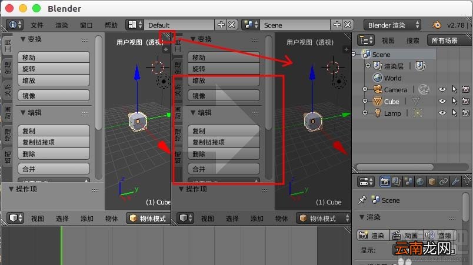The image size is (473, 265).
Task: Add a new screen layout next to Default
Action: tap(221, 25)
